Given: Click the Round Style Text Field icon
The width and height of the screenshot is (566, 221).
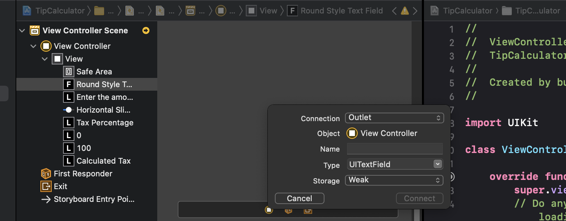Looking at the screenshot, I should coord(69,85).
